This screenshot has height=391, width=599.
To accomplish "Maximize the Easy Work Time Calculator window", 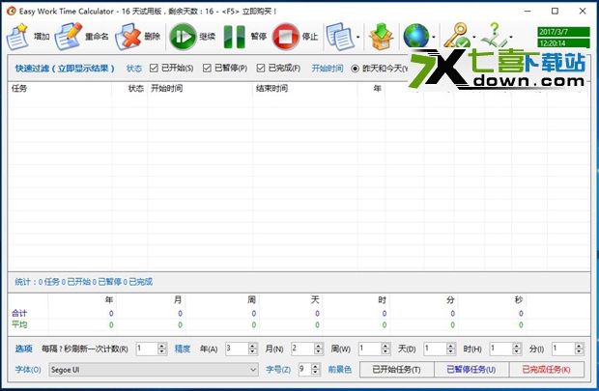I will click(x=556, y=11).
